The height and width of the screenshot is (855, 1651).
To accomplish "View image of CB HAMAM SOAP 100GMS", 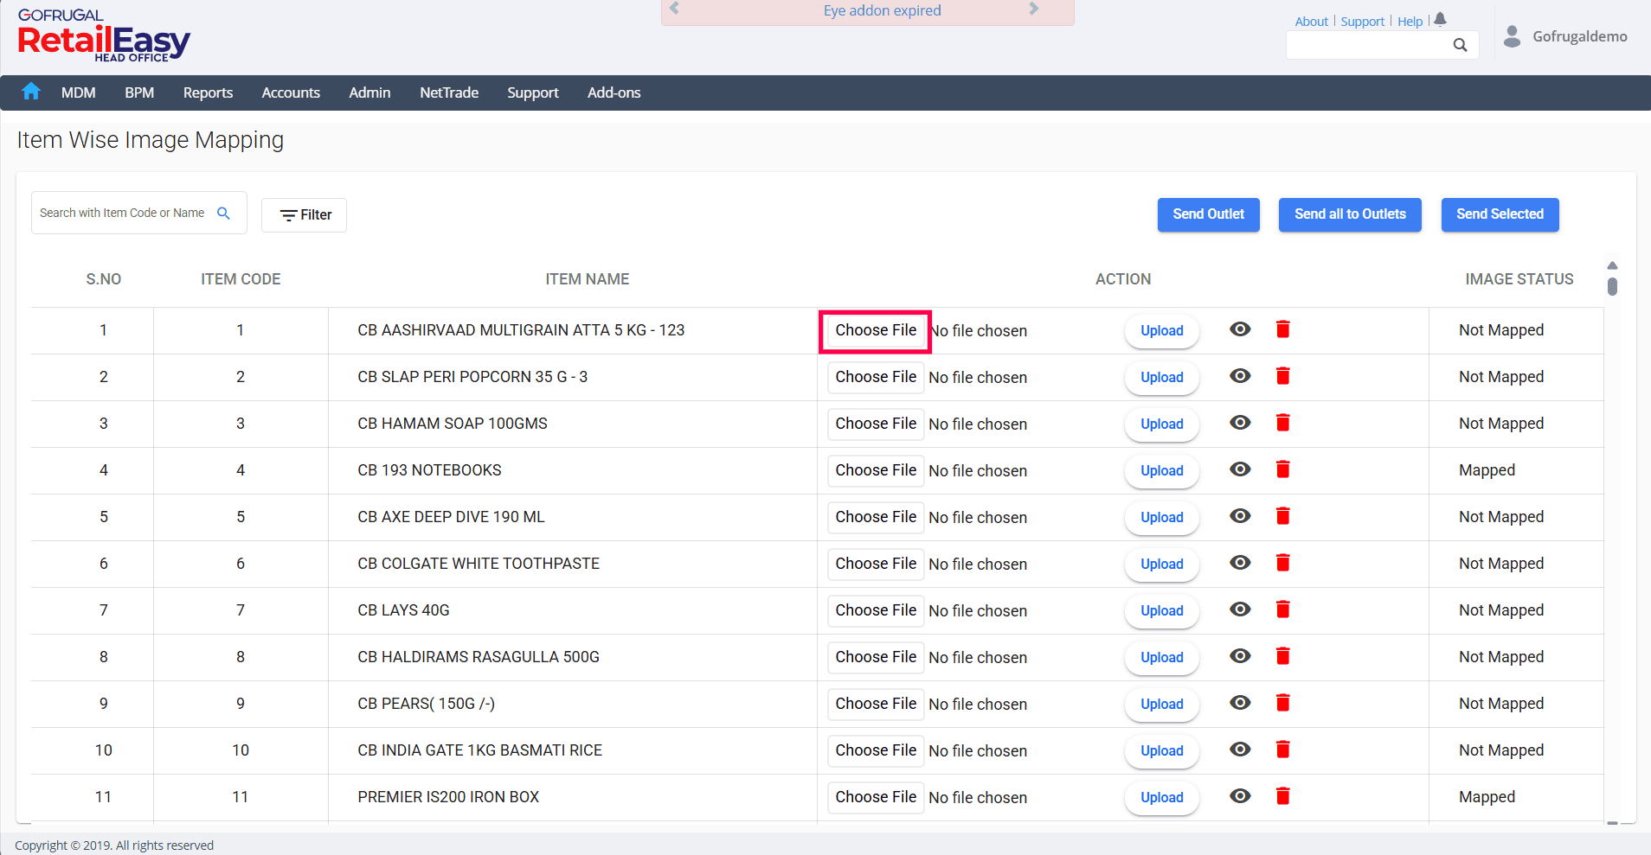I will click(1240, 423).
